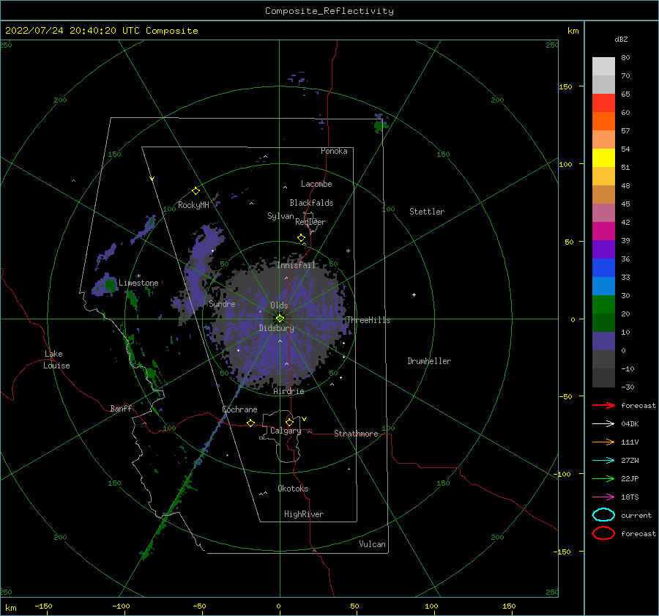The image size is (659, 616).
Task: Click the blue 36–33 dBZ color swatch
Action: [x=603, y=268]
